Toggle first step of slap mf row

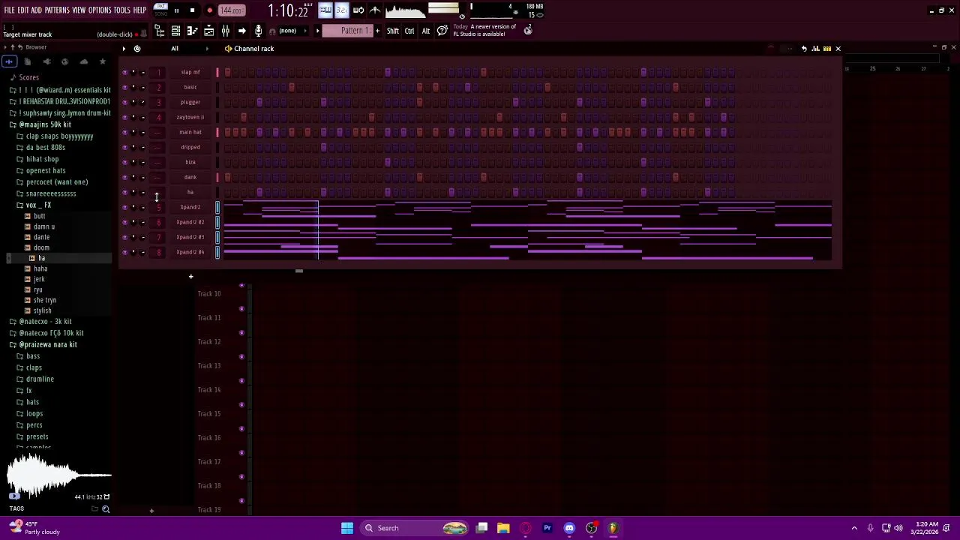[x=227, y=73]
